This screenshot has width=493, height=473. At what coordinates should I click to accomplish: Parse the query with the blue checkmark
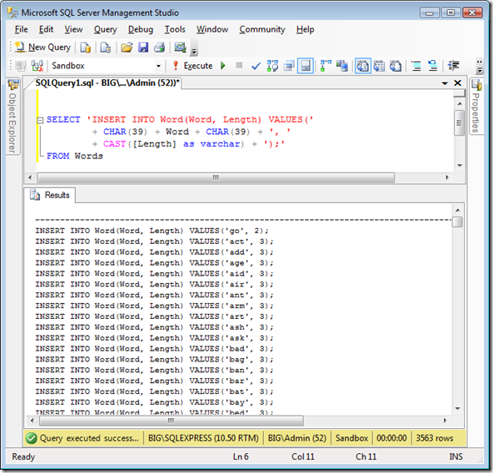(256, 66)
